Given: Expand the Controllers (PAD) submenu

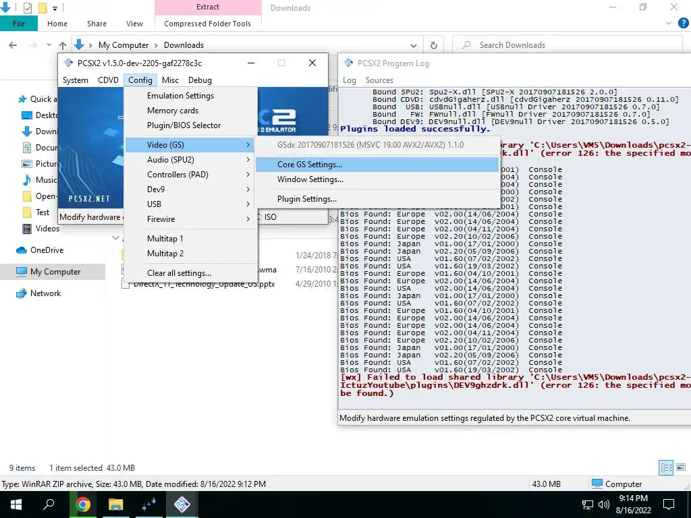Looking at the screenshot, I should pos(190,175).
